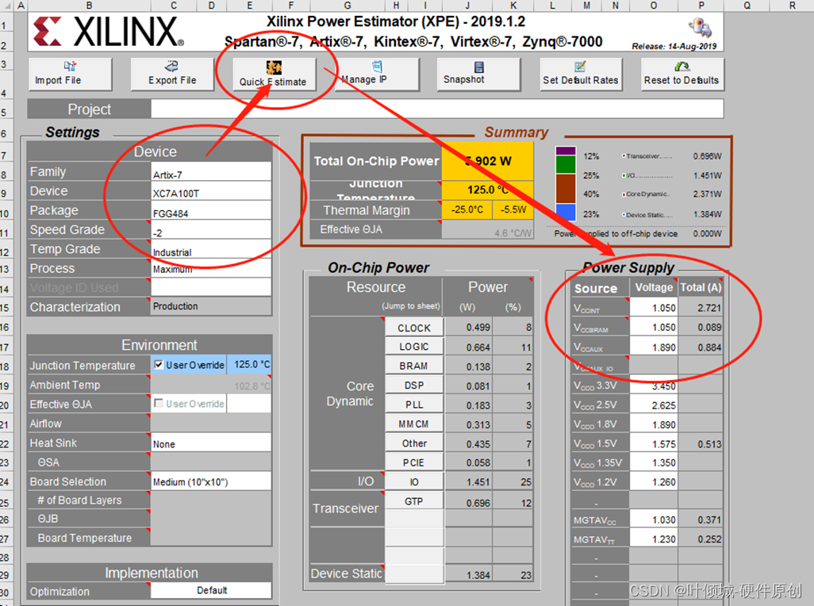The image size is (814, 606).
Task: Toggle Junction Temperature User Override checkbox
Action: point(159,365)
